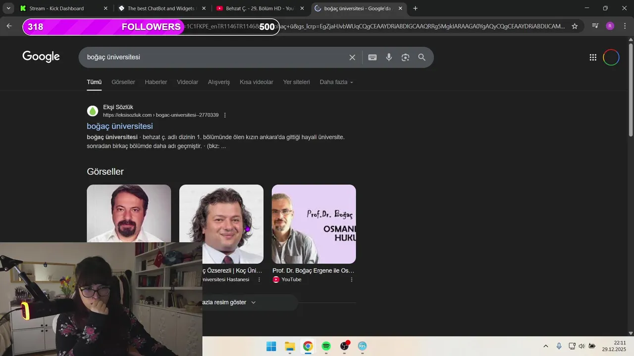The image size is (634, 356).
Task: Open the Chrome profile avatar
Action: pos(610,26)
